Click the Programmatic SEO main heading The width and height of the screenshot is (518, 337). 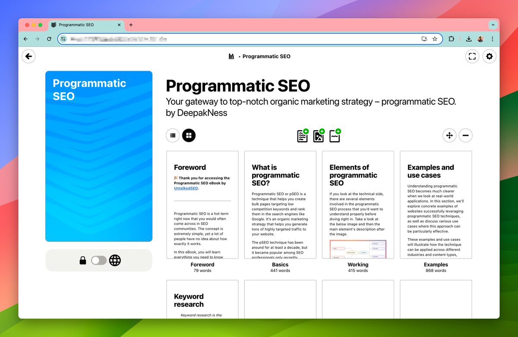[x=238, y=86]
